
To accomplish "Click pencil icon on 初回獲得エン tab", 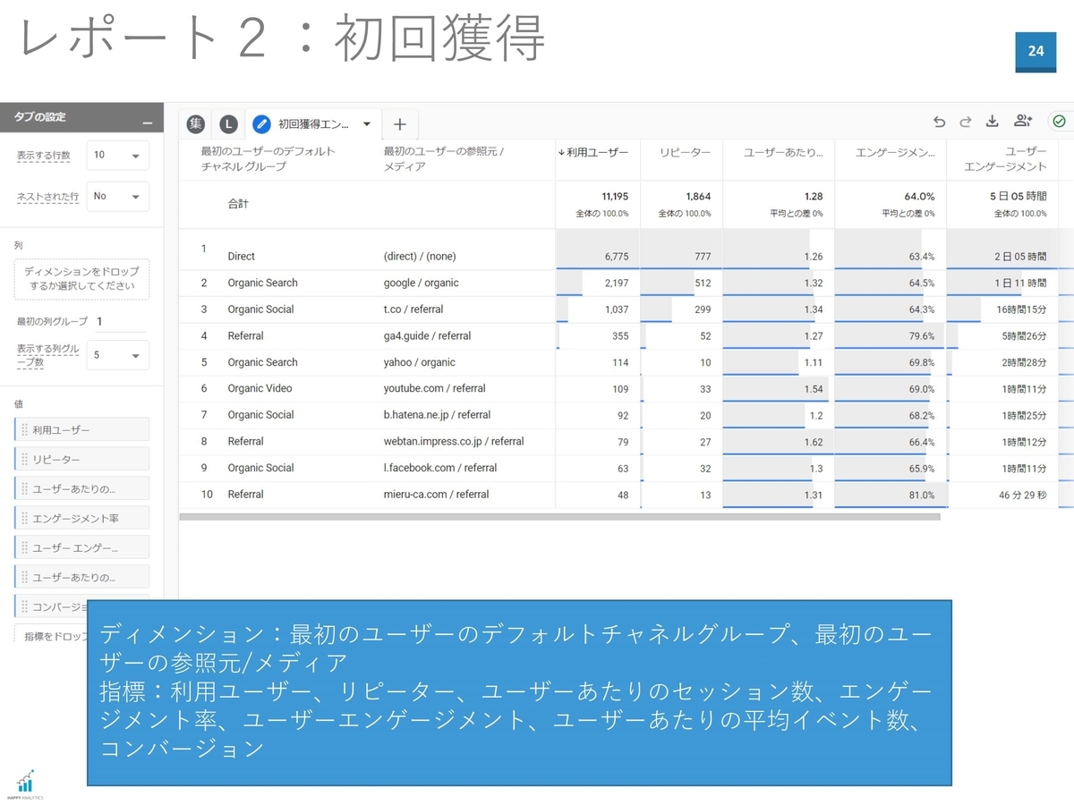I will point(261,124).
